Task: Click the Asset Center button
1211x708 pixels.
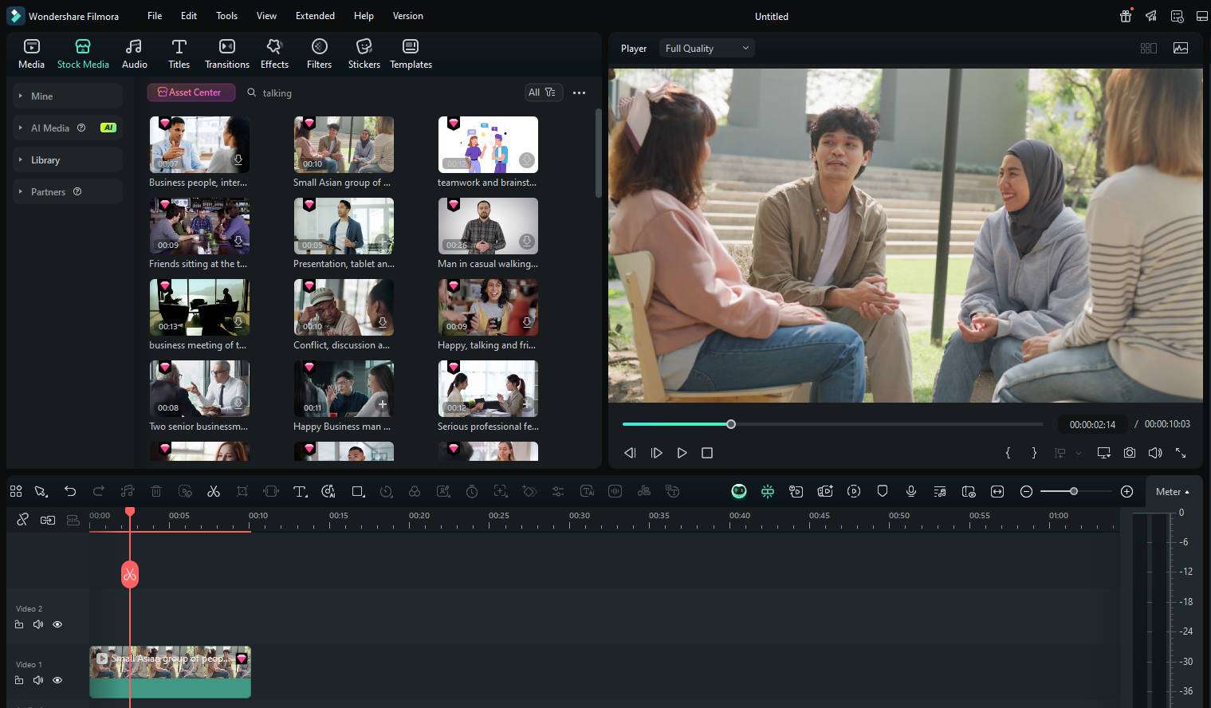Action: [191, 92]
